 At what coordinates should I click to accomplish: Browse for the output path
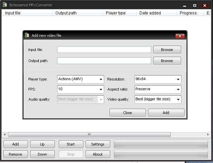click(167, 60)
